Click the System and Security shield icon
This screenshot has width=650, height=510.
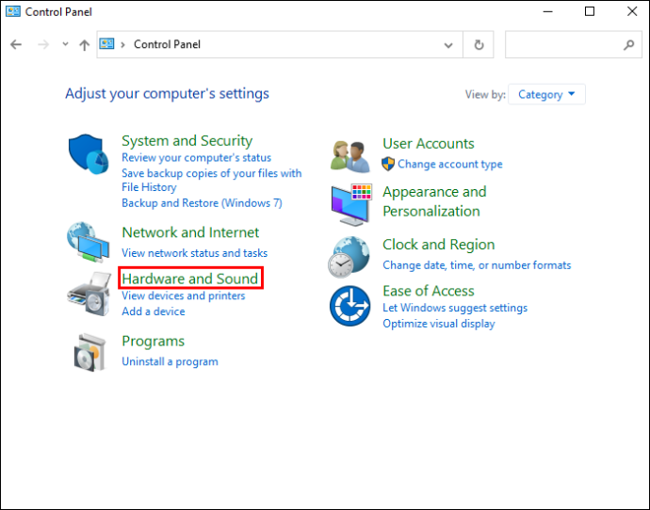click(89, 154)
